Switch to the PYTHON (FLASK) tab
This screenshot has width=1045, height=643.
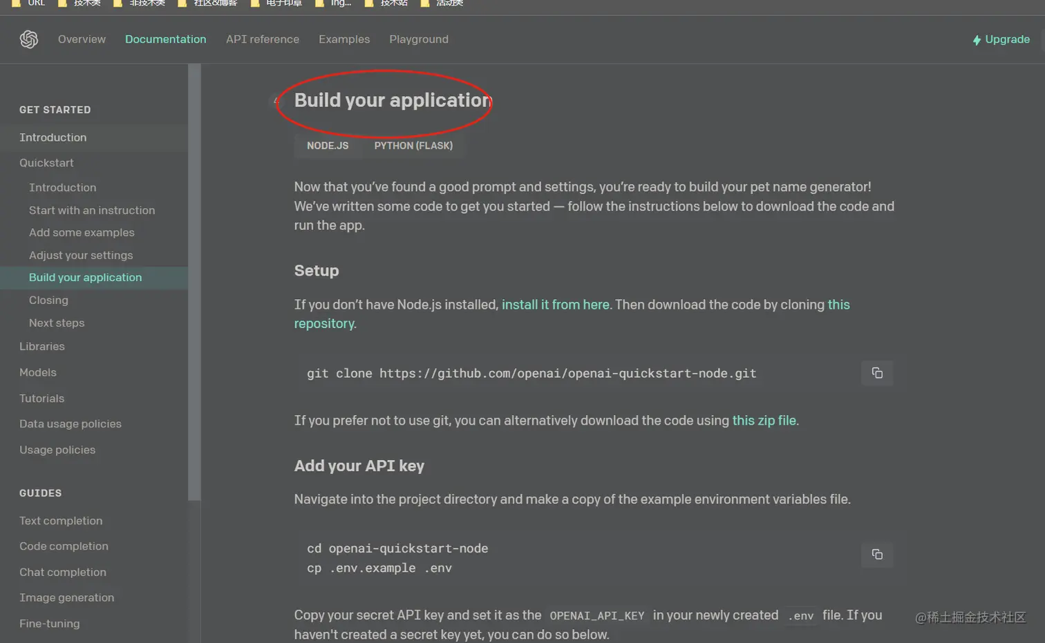pyautogui.click(x=413, y=146)
